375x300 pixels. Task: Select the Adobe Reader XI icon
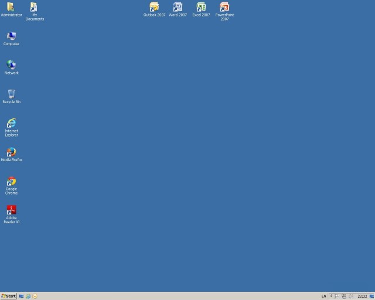pos(11,214)
